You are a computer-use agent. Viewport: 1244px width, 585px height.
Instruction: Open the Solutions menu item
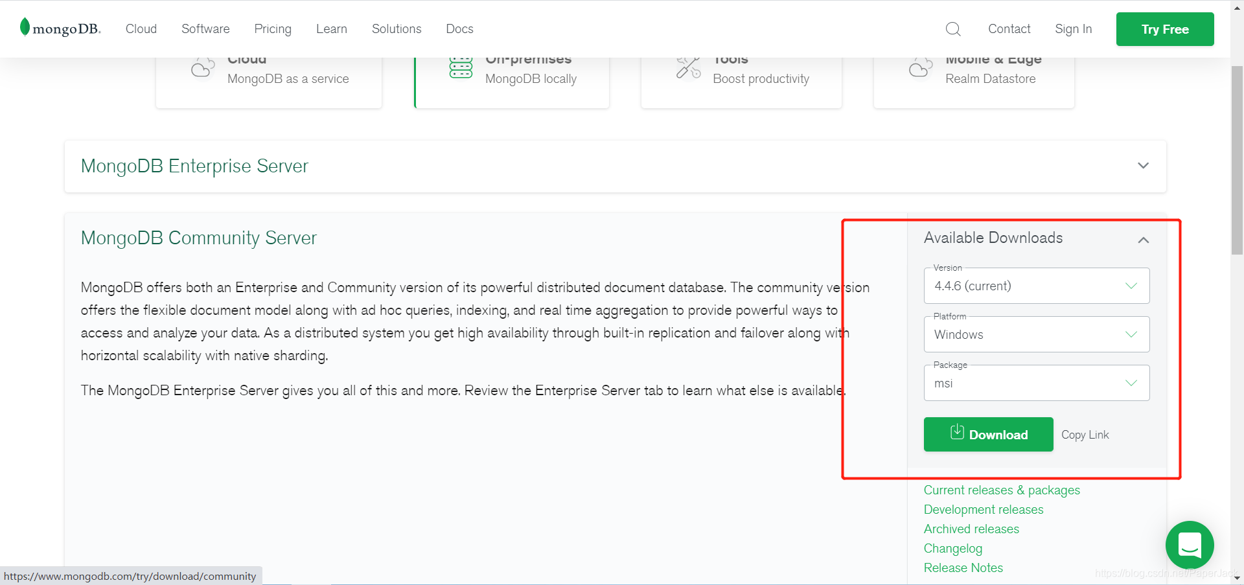[x=397, y=29]
